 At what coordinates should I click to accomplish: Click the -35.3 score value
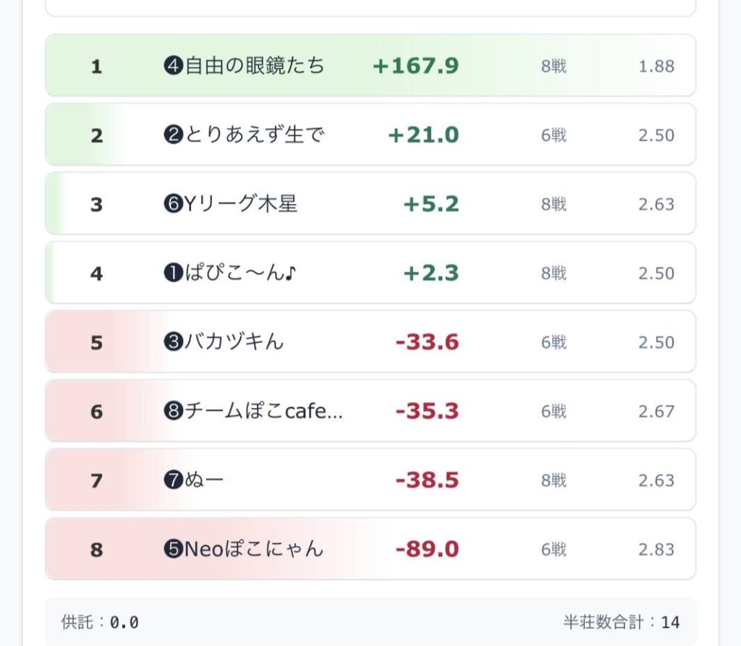(427, 412)
